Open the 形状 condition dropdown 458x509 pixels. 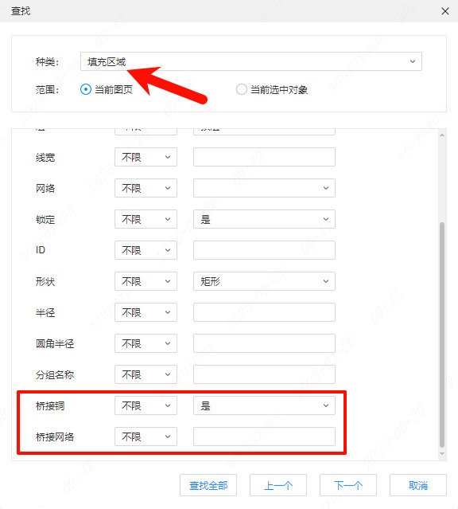[146, 281]
